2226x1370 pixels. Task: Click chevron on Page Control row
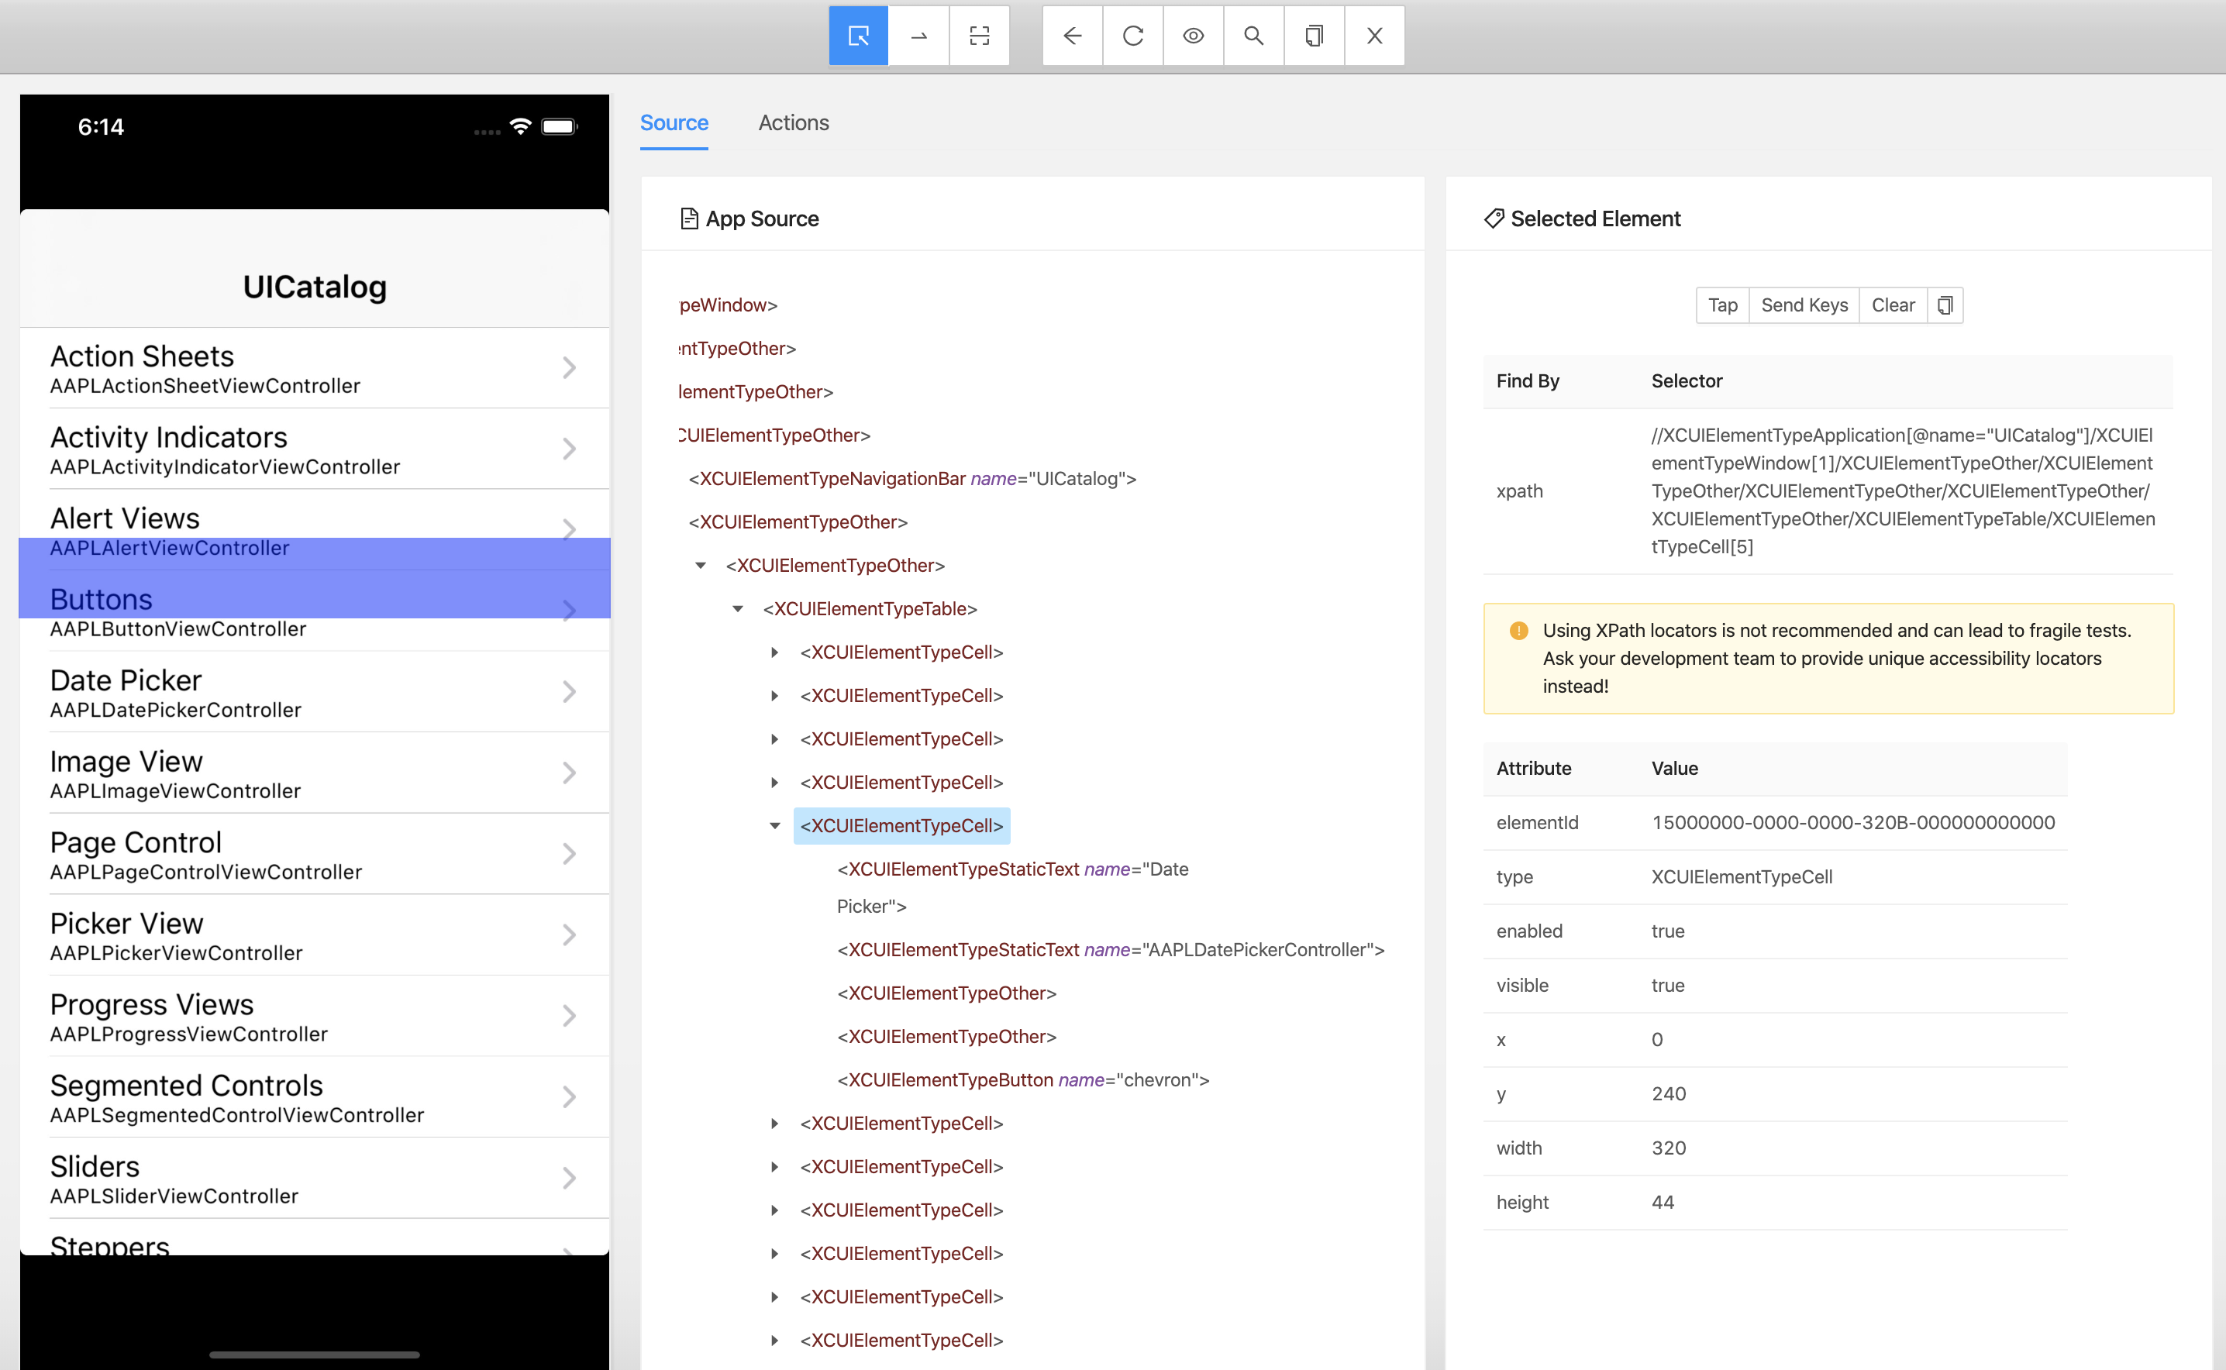[569, 855]
